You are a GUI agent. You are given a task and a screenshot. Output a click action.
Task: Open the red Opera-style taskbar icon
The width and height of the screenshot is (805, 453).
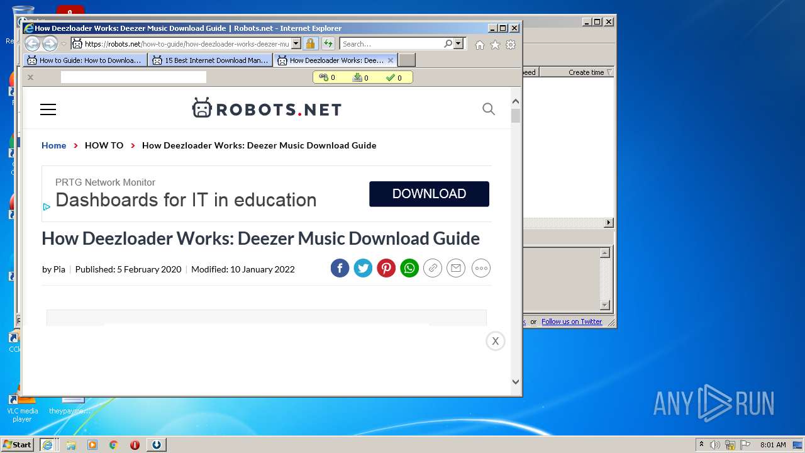pyautogui.click(x=135, y=445)
